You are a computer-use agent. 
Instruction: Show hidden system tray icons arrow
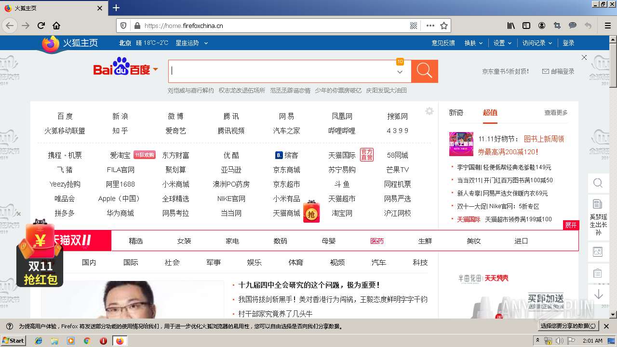(537, 341)
